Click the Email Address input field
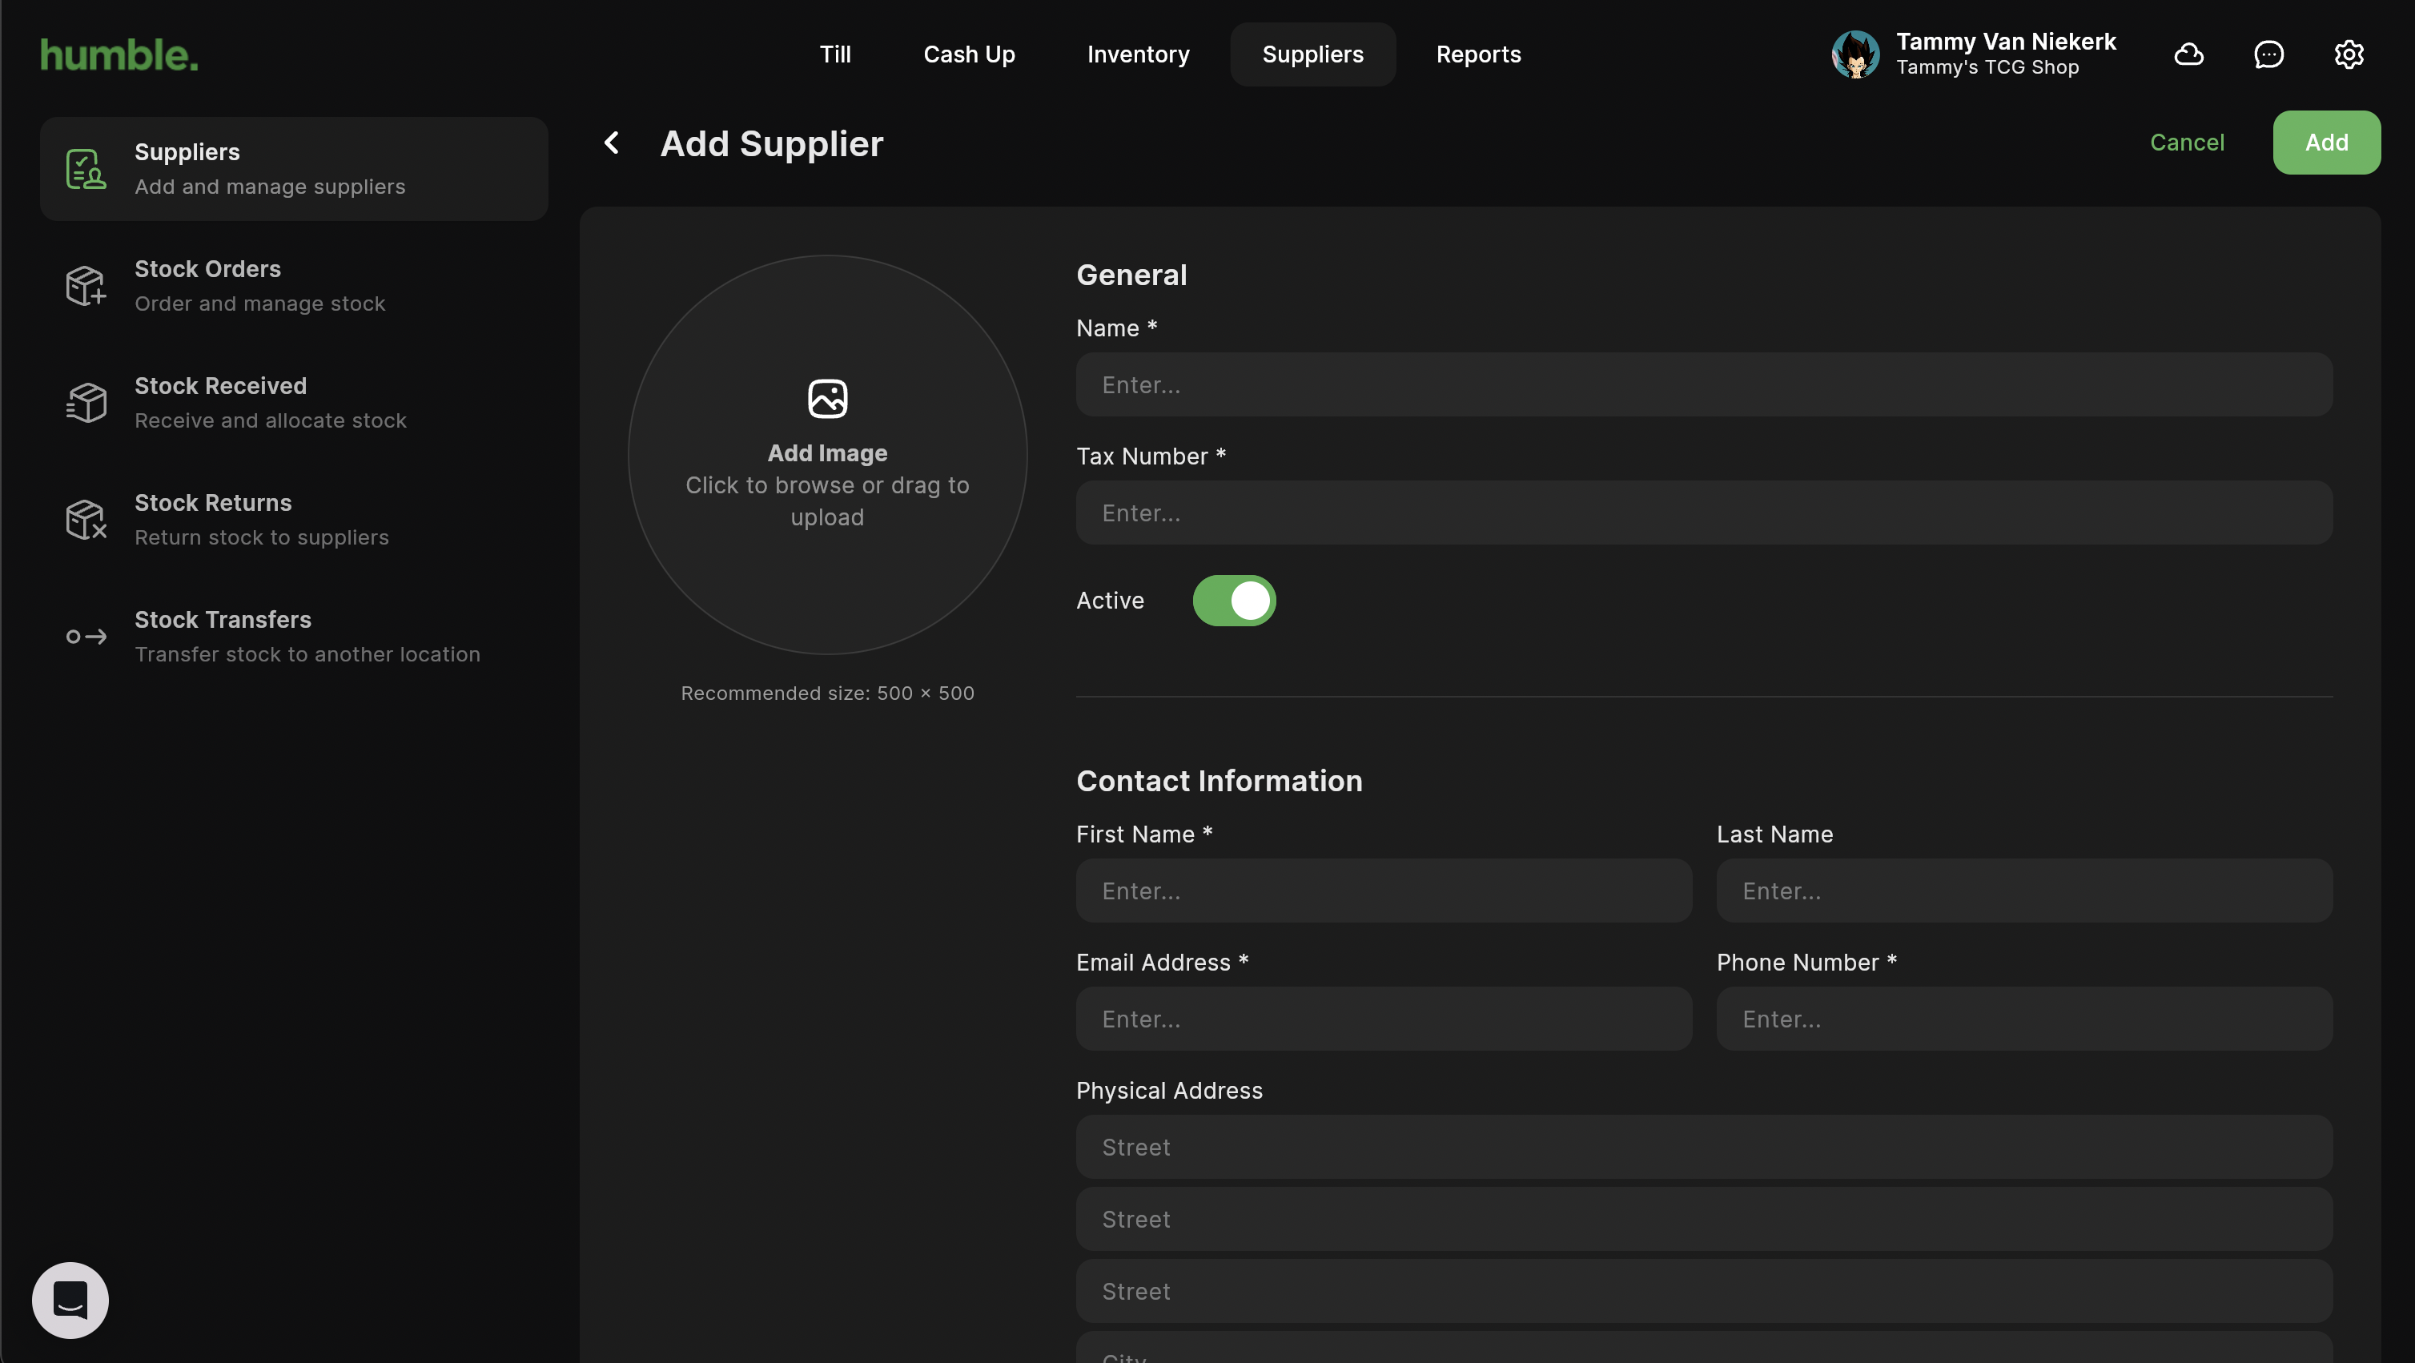 1383,1019
